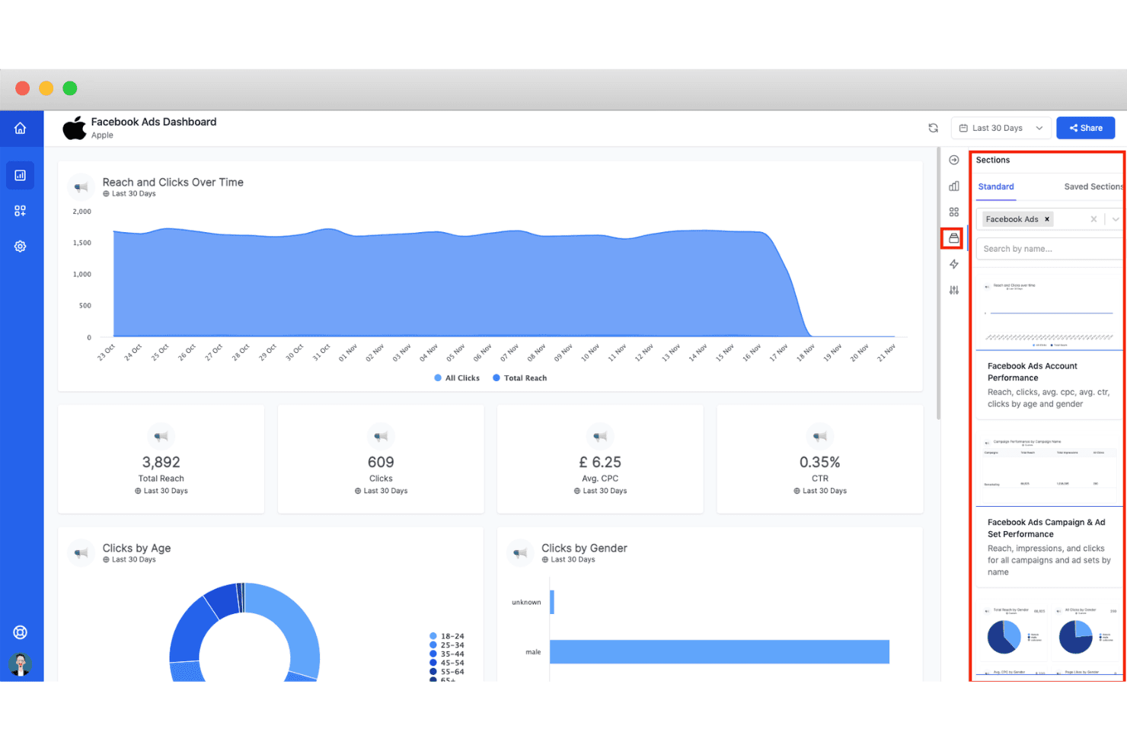
Task: Click the main dashboard vertical scrollbar
Action: [x=938, y=283]
